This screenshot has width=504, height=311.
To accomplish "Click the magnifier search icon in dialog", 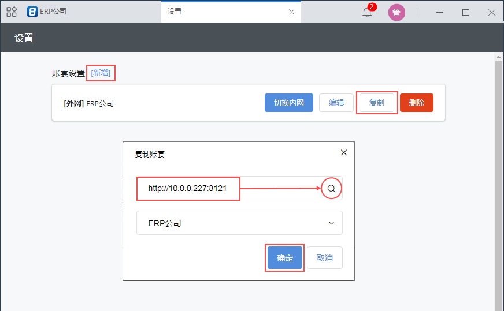I will (331, 189).
